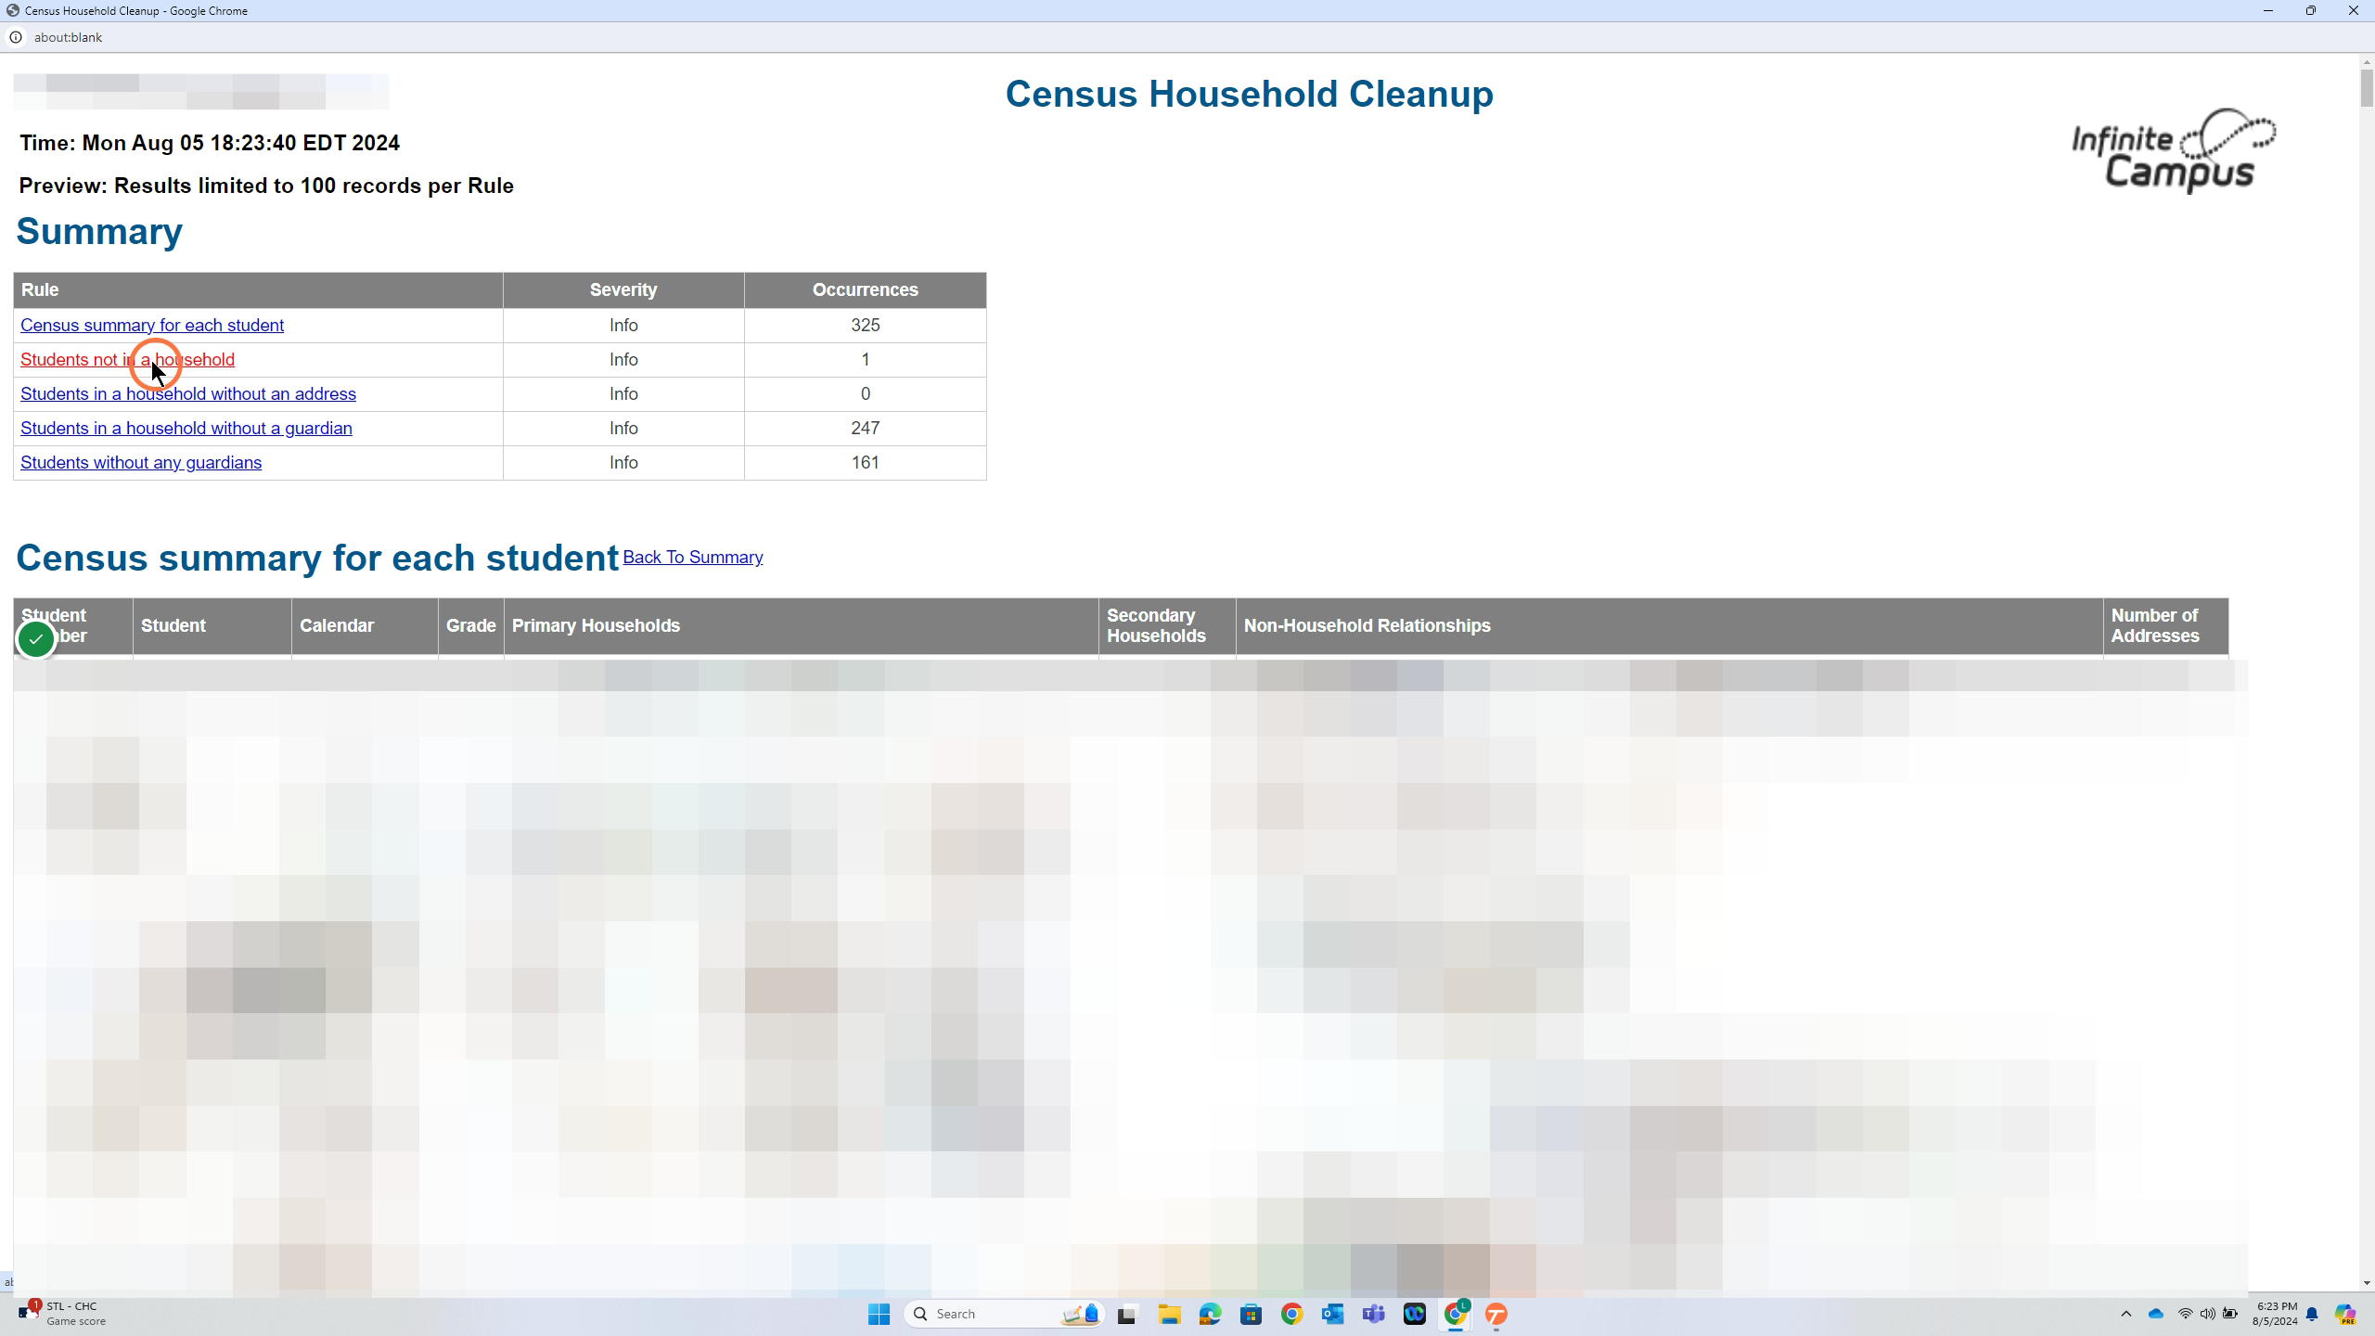Open OneDrive from the system tray
This screenshot has width=2375, height=1336.
[x=2155, y=1314]
